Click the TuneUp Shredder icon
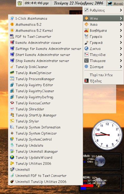 coord(12,109)
